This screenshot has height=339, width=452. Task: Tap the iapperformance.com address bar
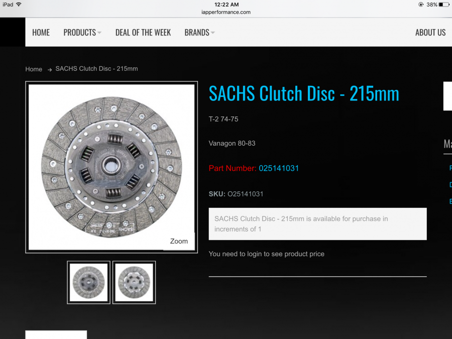226,12
